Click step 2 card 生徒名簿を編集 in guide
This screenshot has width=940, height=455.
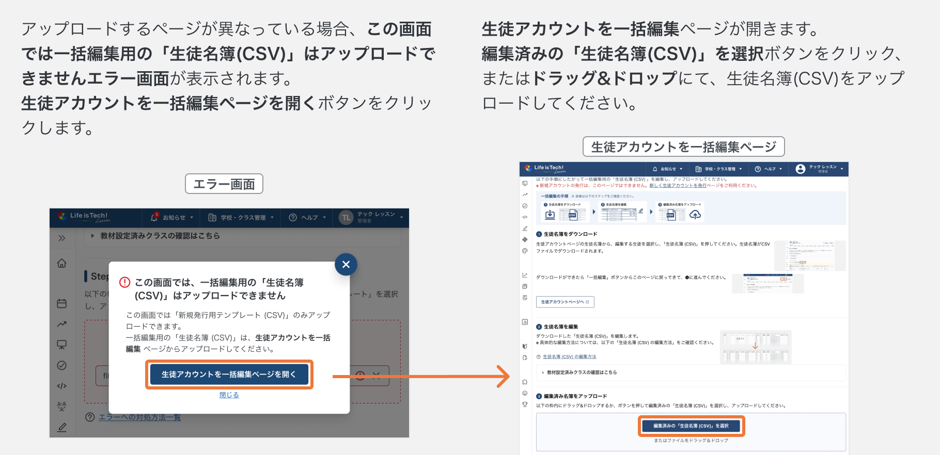point(622,212)
